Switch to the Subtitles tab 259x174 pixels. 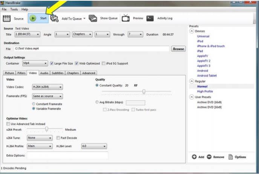tap(57, 73)
